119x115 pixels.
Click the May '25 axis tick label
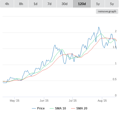[15, 101]
